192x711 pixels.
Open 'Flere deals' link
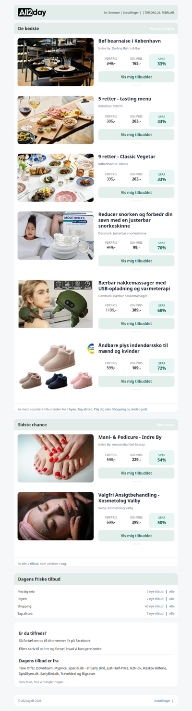tap(165, 425)
